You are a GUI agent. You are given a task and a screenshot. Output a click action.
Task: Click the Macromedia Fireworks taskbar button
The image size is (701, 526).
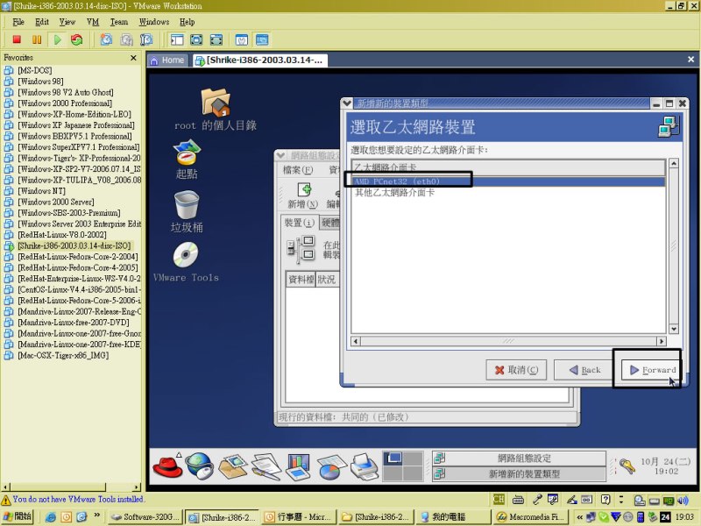pos(530,517)
